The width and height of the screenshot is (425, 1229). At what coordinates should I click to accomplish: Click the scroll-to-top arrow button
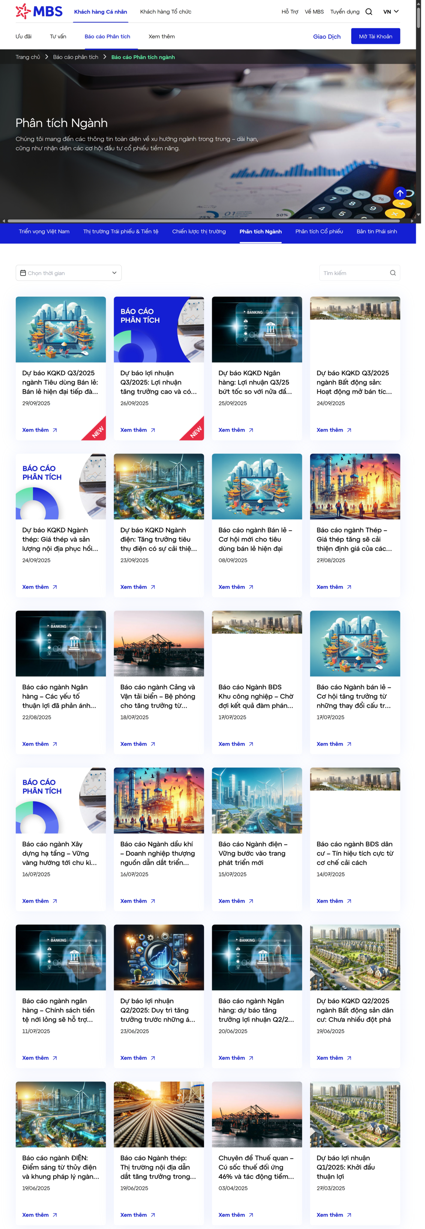coord(400,193)
